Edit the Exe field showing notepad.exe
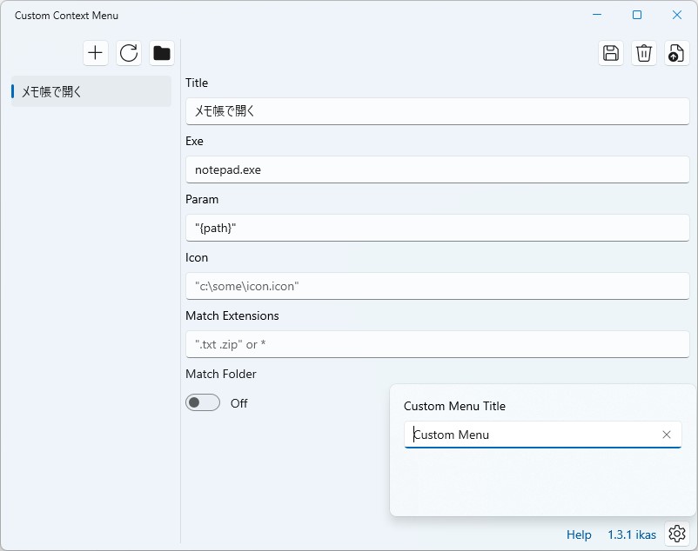The height and width of the screenshot is (551, 698). click(435, 169)
